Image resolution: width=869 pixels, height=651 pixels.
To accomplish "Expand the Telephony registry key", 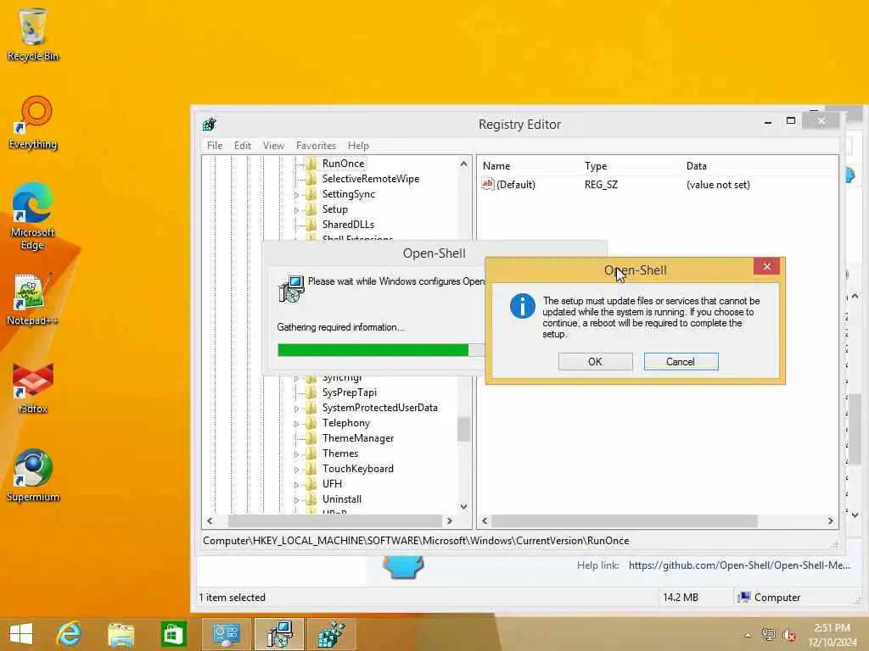I will pos(296,424).
